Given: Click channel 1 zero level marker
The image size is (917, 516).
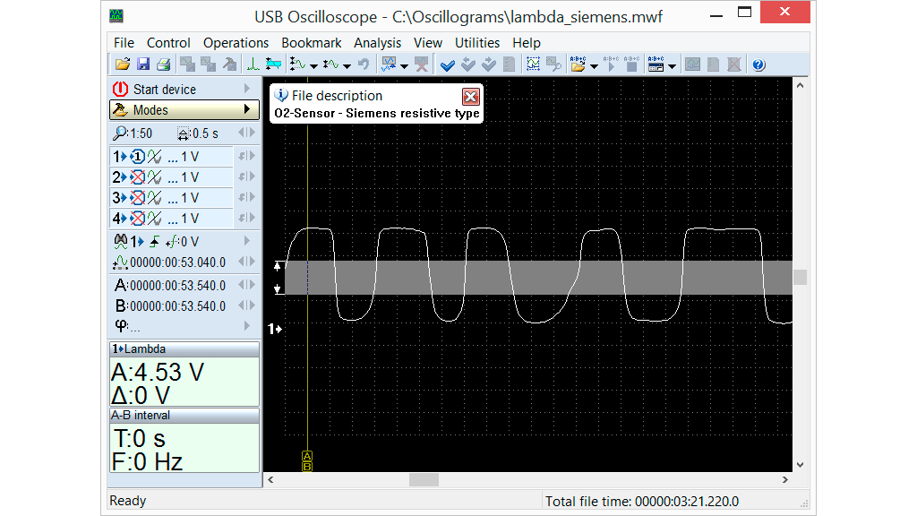Looking at the screenshot, I should click(x=275, y=329).
